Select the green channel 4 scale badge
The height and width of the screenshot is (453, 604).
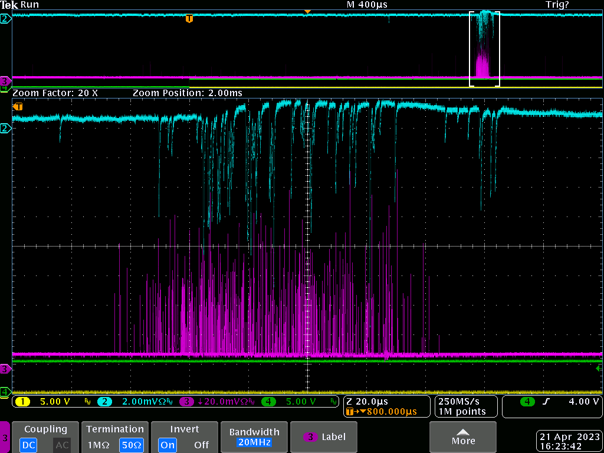click(x=268, y=402)
